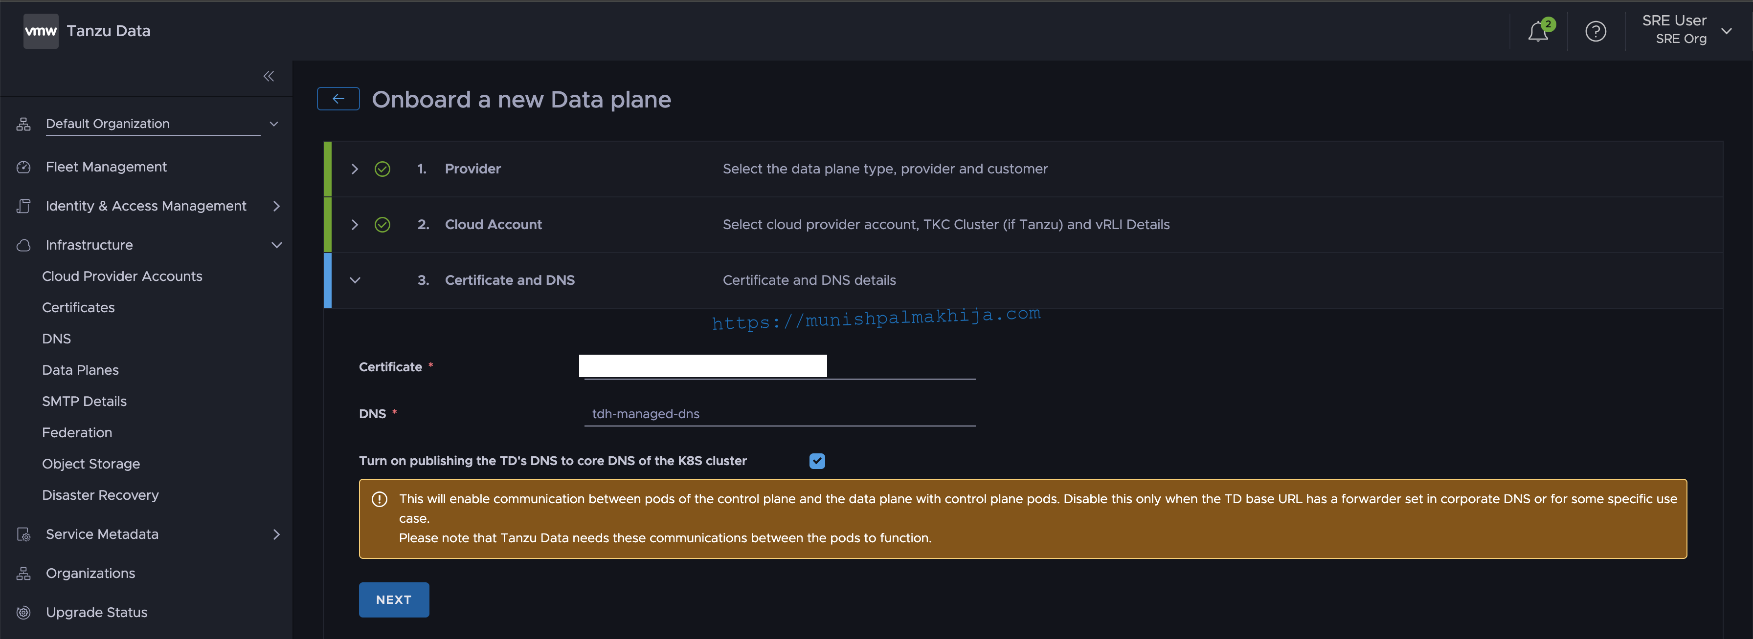Expand the Cloud Account step chevron
The height and width of the screenshot is (639, 1753).
tap(355, 225)
